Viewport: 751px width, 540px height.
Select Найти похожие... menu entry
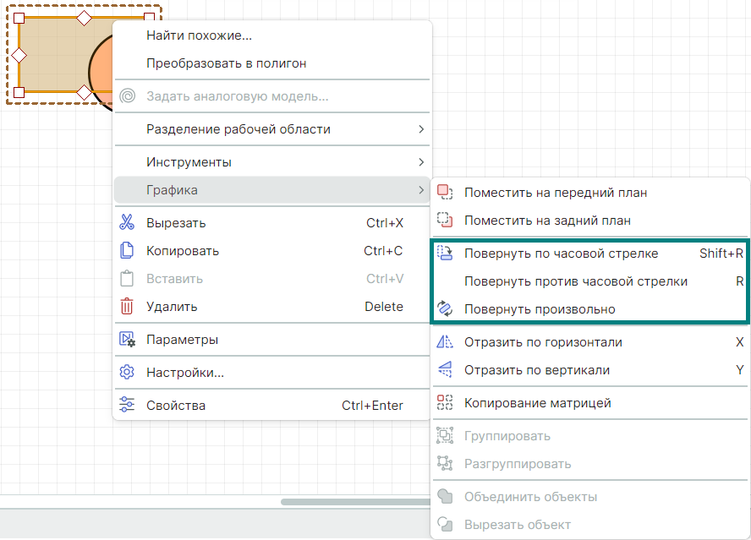tap(200, 35)
